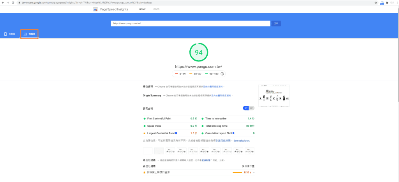Bookmark this page with the star icon
This screenshot has width=399, height=182.
tap(376, 3)
